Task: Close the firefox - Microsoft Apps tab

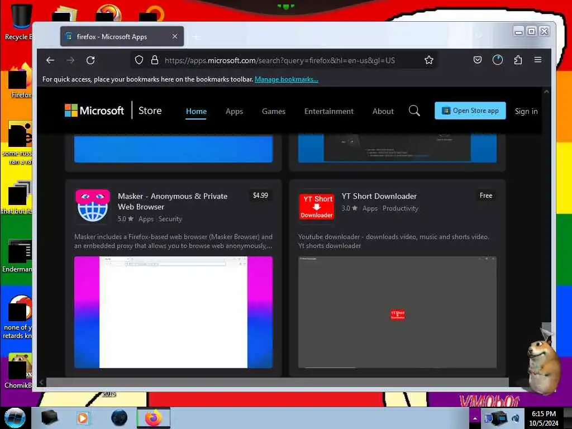Action: 175,36
